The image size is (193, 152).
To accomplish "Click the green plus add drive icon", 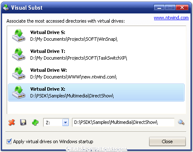I will (x=35, y=123).
